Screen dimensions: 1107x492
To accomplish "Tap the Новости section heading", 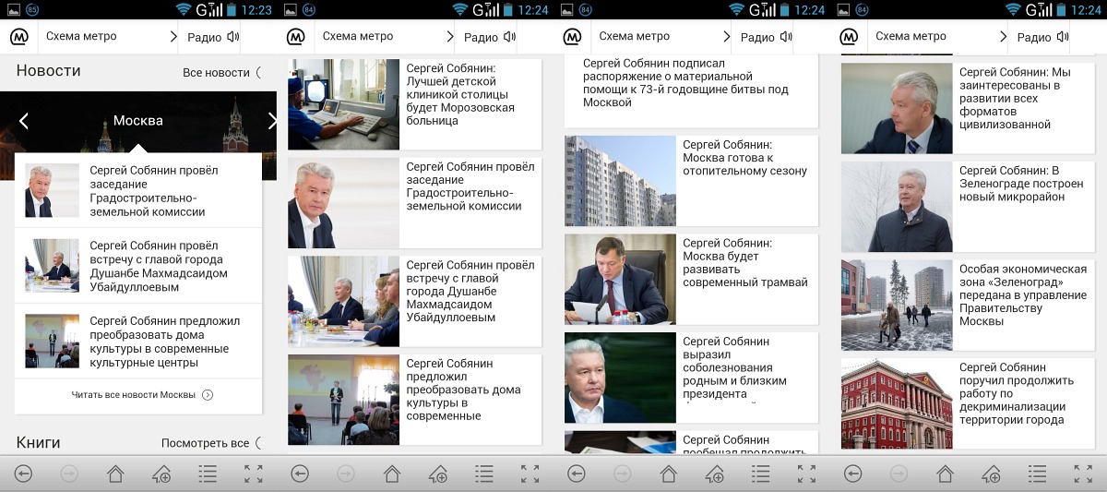I will (x=48, y=71).
